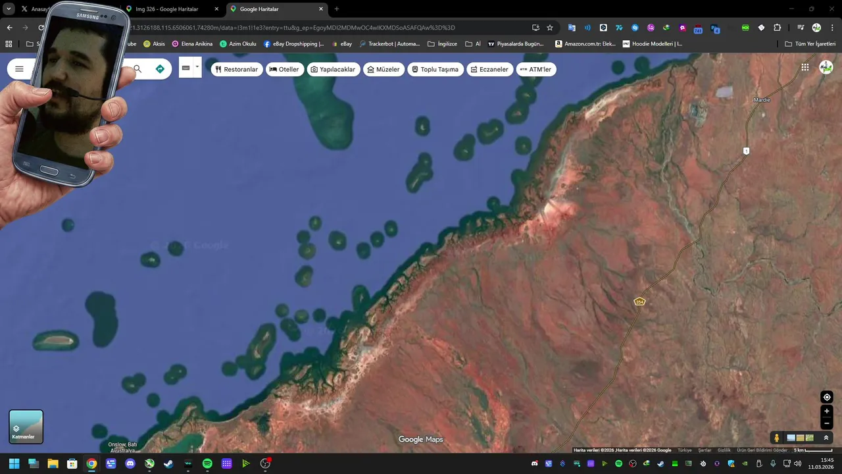Open the Chrome apps grid in bookmarks bar

[9, 44]
